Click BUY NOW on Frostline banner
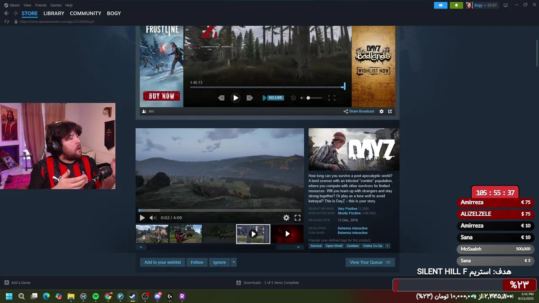This screenshot has width=539, height=303. coord(162,96)
